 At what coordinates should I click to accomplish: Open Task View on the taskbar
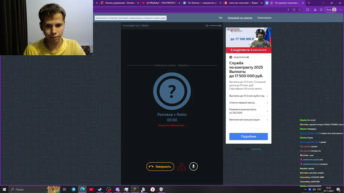click(64, 190)
